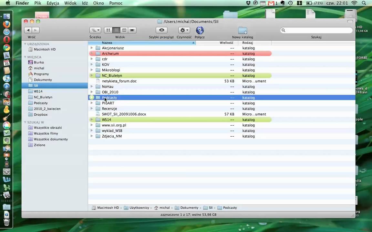Switch to icon view
372x232 pixels.
coord(108,30)
